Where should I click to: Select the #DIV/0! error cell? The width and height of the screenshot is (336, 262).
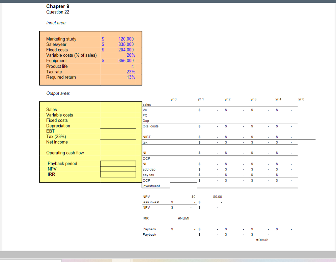(262, 240)
